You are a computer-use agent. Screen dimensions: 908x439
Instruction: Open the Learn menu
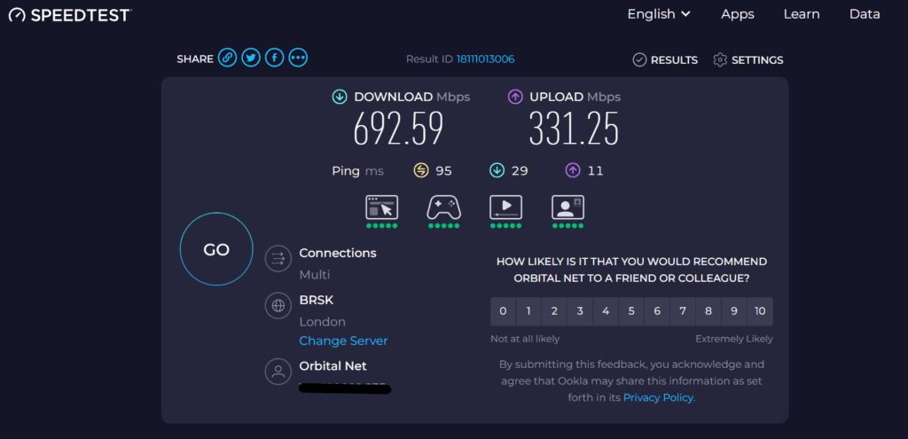802,14
